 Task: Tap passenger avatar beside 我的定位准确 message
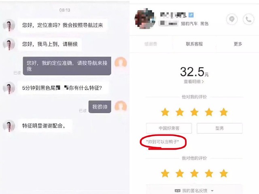coord(121,63)
